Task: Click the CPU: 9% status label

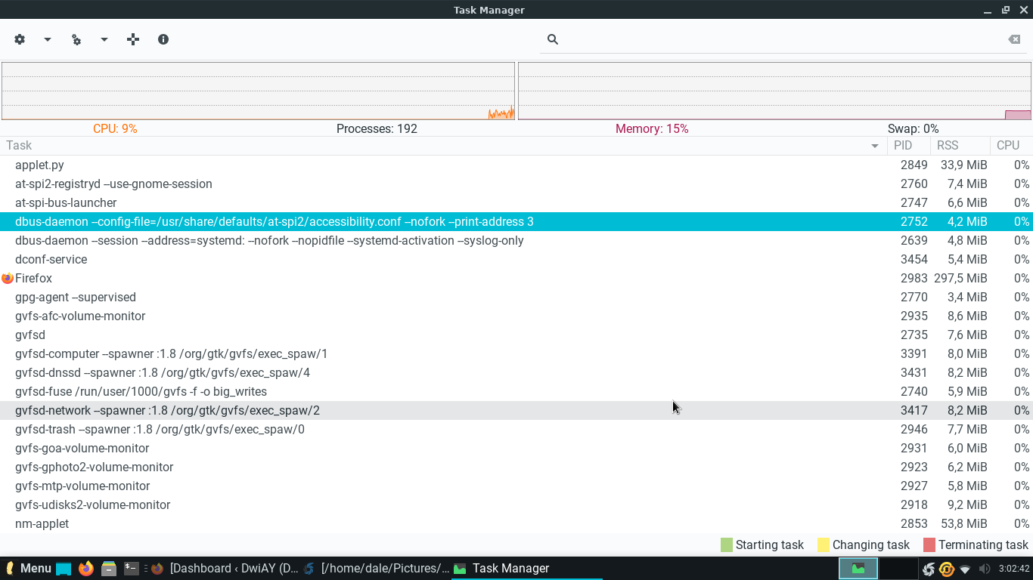Action: point(115,128)
